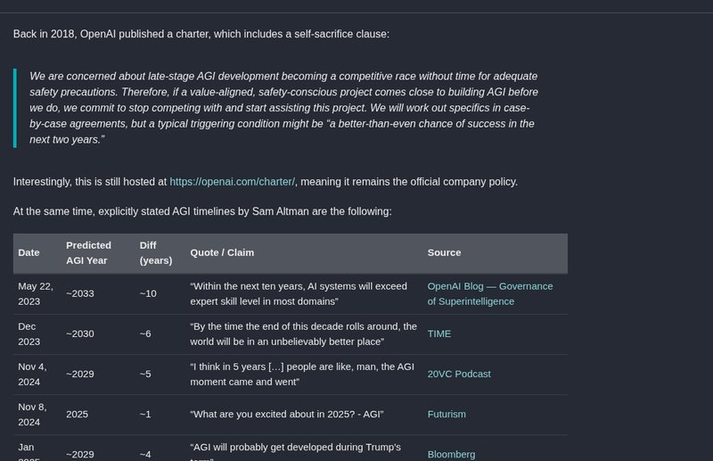Open the openai.com/charter link
713x461 pixels.
pos(232,182)
